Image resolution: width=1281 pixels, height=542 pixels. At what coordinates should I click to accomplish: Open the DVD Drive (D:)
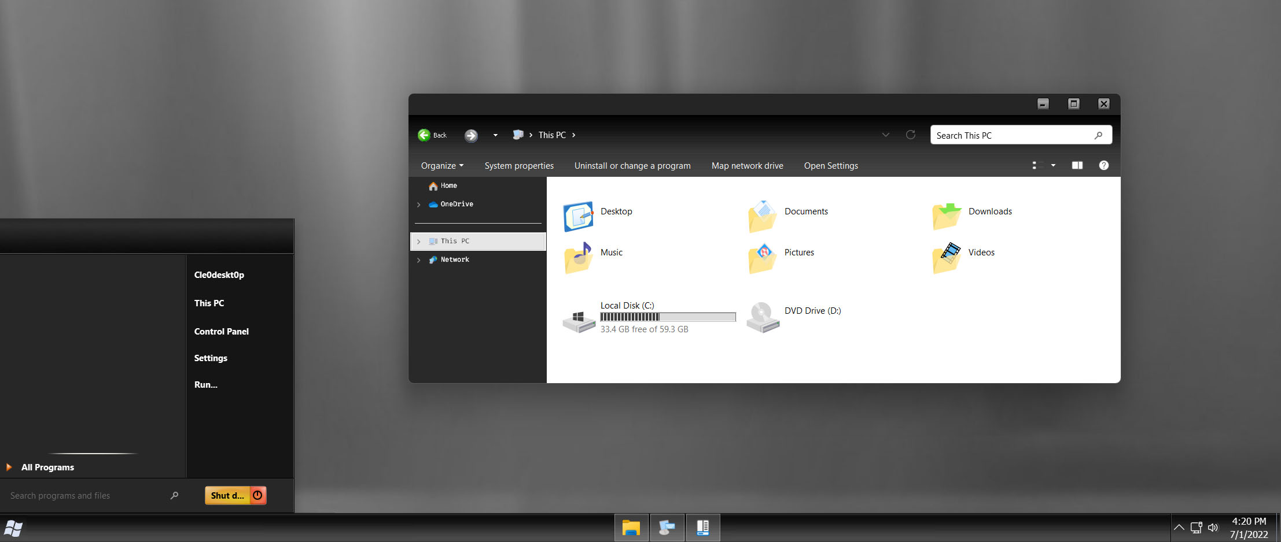click(812, 311)
